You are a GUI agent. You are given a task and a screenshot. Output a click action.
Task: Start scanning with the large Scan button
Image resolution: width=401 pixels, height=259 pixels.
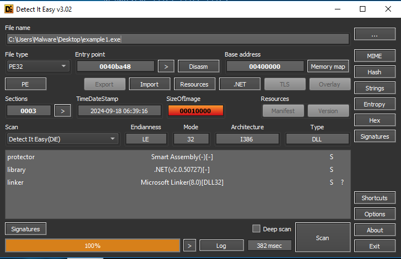[x=323, y=237]
